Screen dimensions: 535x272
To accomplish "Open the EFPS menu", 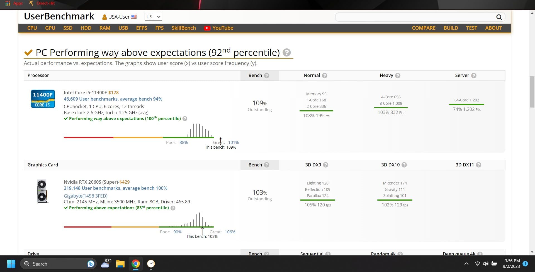I will coord(142,28).
